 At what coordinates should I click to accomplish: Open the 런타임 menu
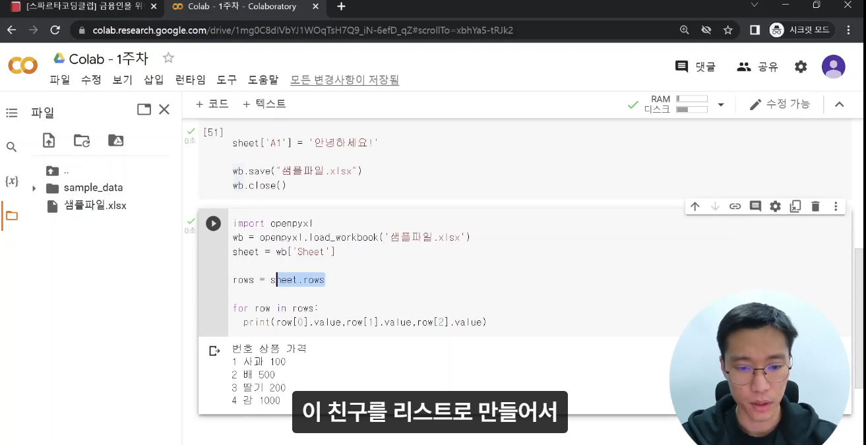click(191, 80)
